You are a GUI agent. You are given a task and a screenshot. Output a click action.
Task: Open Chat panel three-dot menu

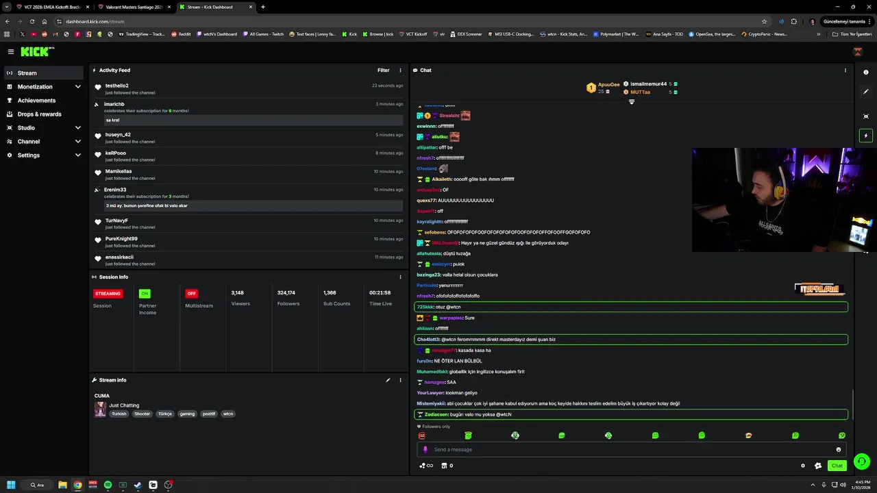845,70
